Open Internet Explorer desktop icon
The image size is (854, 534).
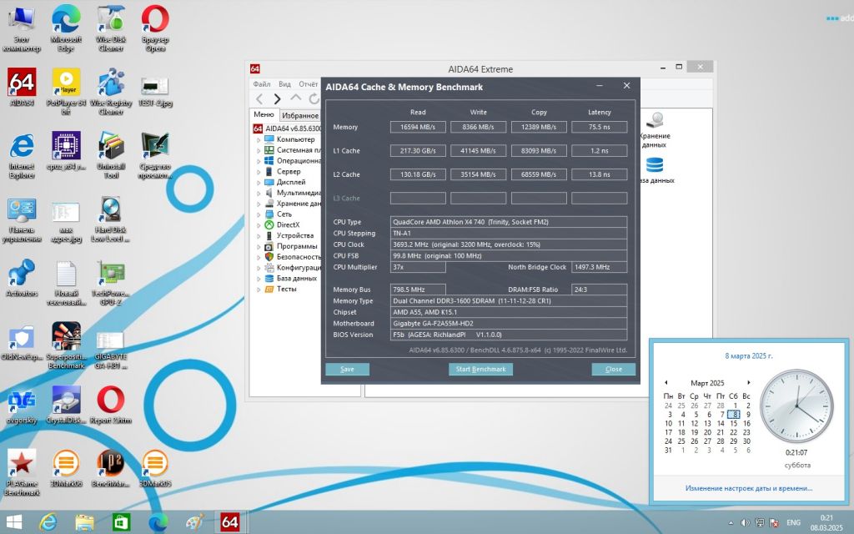click(22, 154)
